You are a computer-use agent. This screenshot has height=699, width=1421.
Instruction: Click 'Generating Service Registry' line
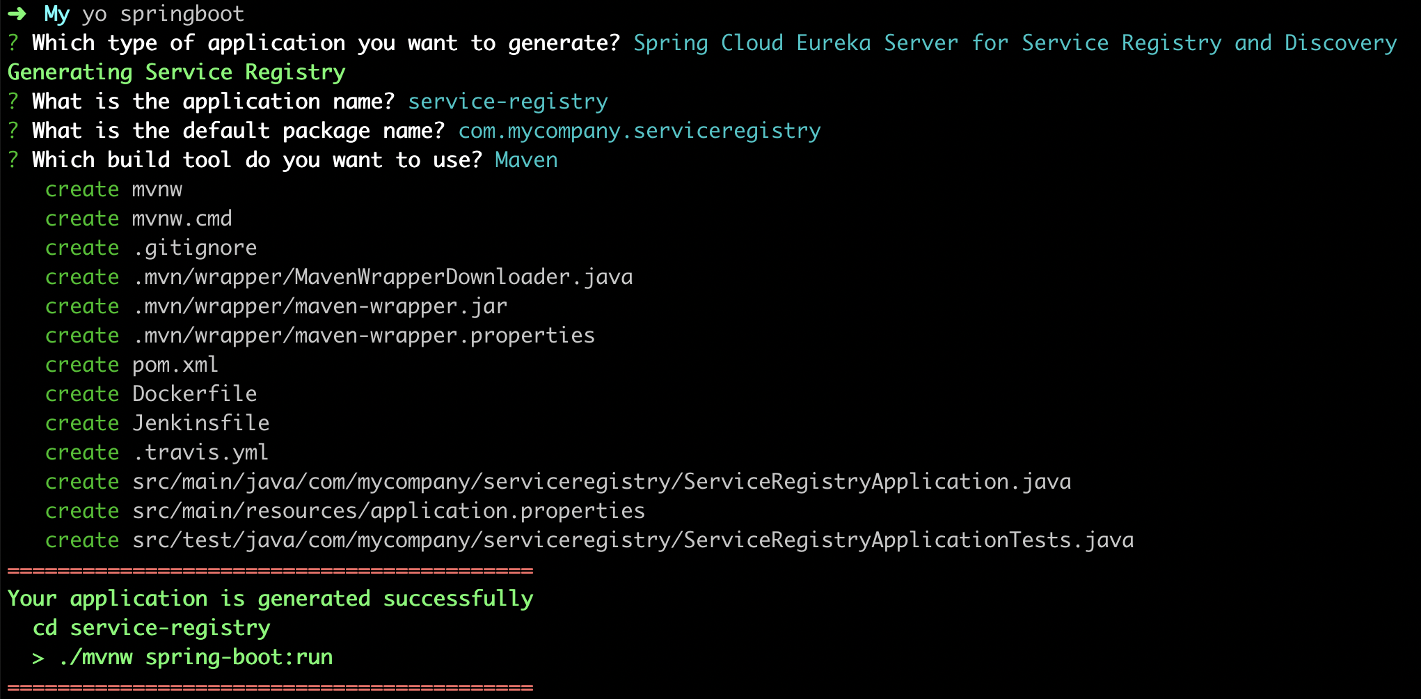click(177, 72)
